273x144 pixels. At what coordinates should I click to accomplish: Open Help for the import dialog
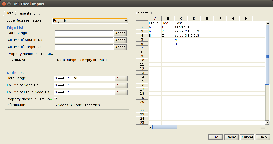tap(263, 137)
